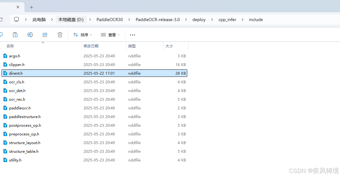Image resolution: width=340 pixels, height=176 pixels.
Task: Click the Share toolbar icon
Action: pos(45,35)
